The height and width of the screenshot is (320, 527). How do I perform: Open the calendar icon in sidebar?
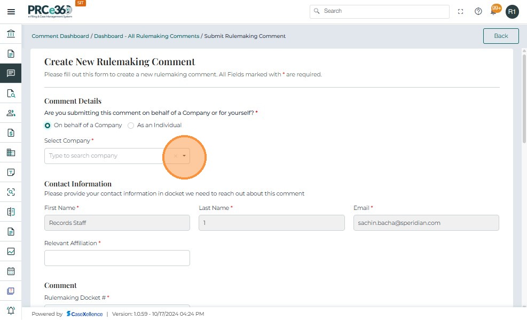coord(11,271)
